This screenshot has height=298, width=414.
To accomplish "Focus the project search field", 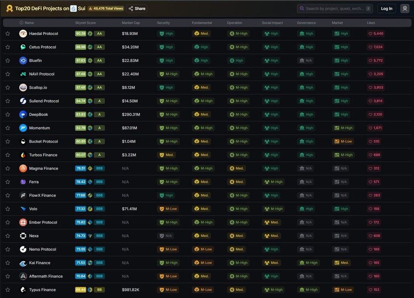I will coord(335,8).
